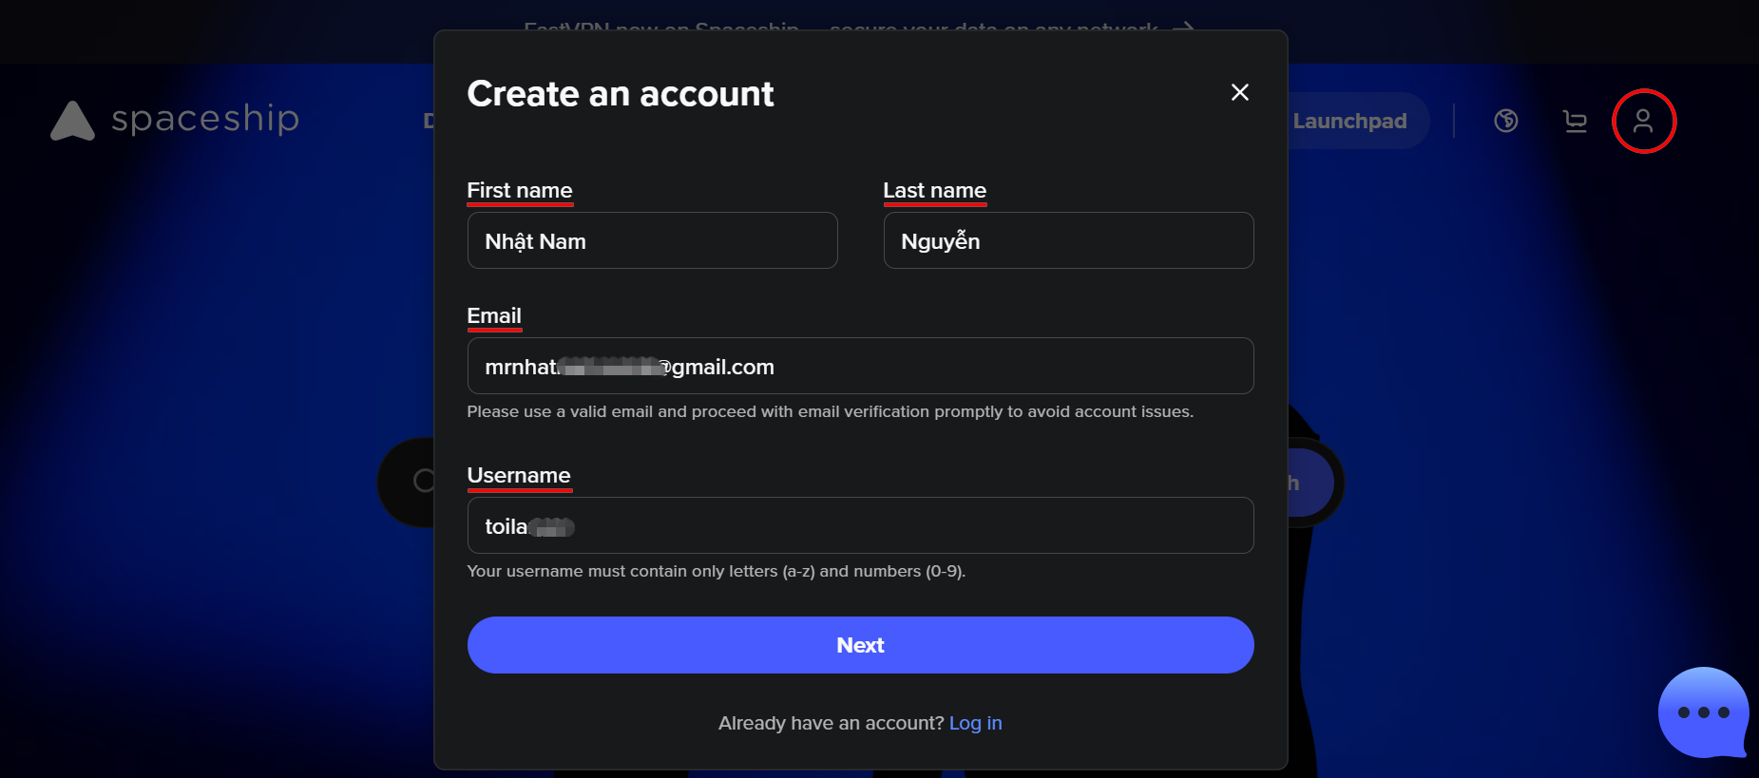
Task: Click the spaceship wordmark text
Action: click(205, 119)
